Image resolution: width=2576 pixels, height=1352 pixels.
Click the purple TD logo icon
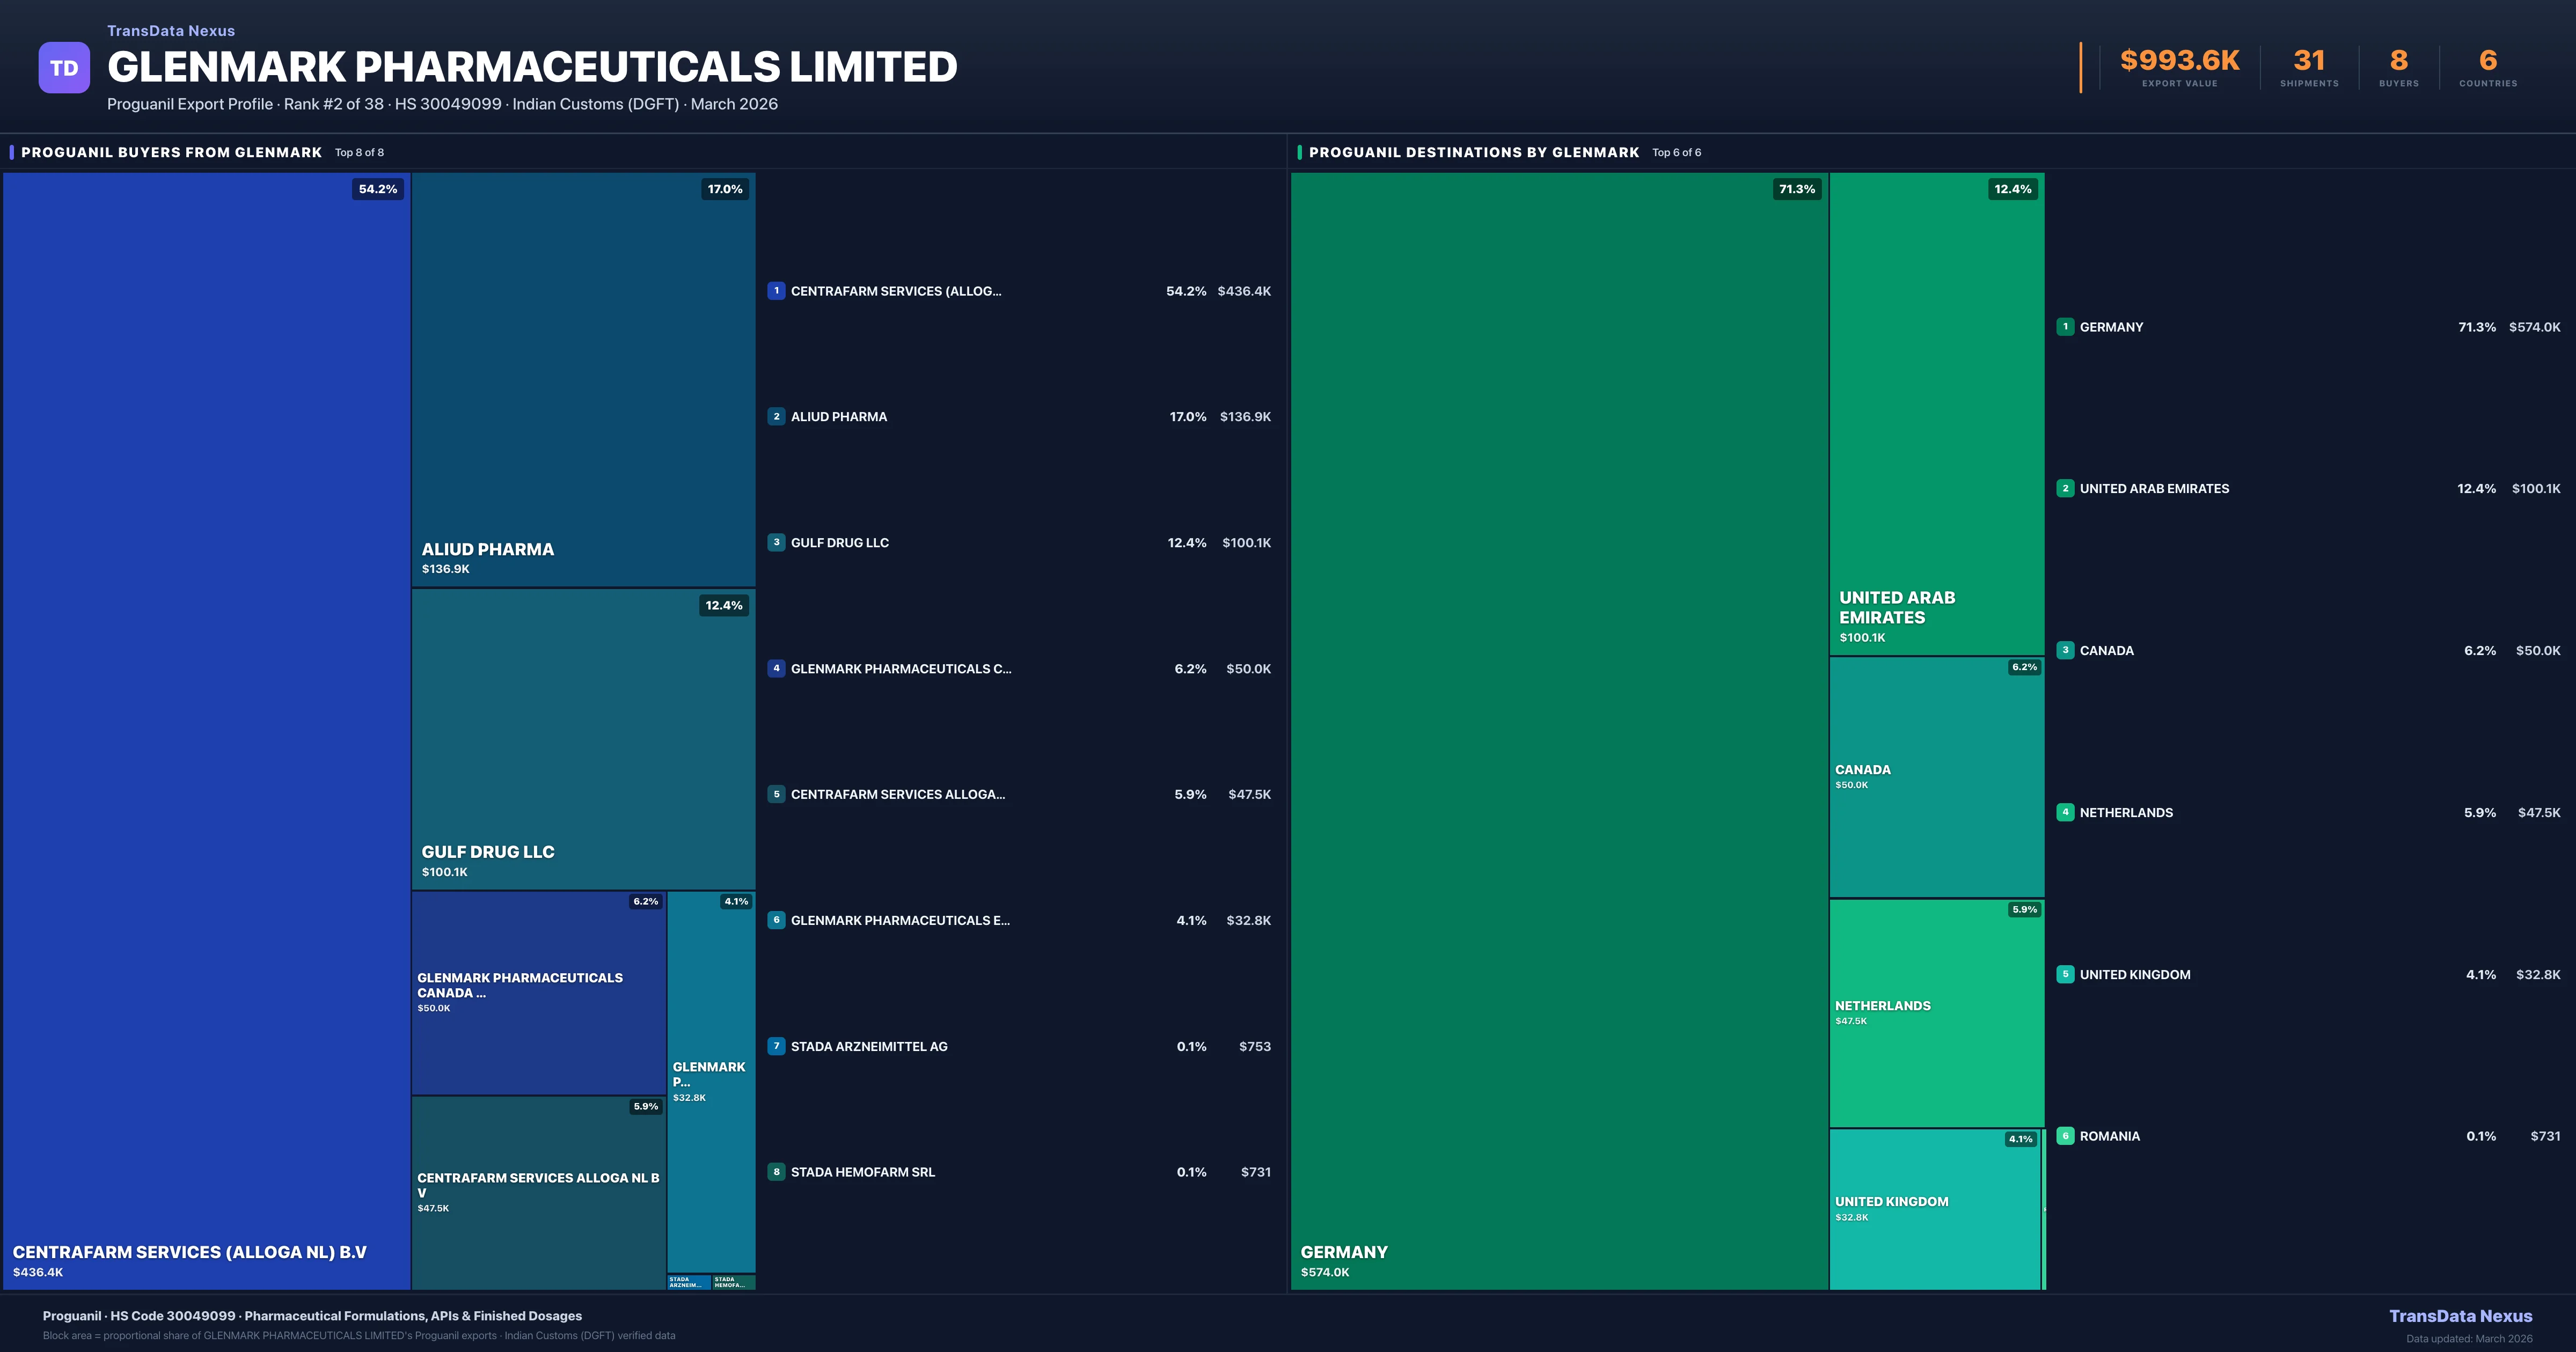[64, 68]
